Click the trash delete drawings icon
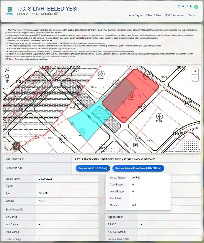Screen dimensions: 204x243 (7, 81)
